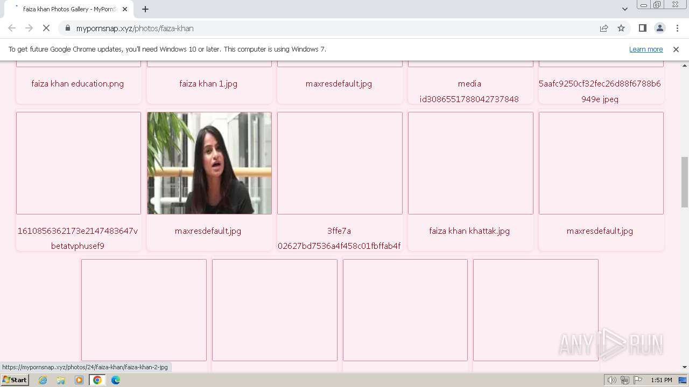Screen dimensions: 689x387
Task: View site information lock icon
Action: (68, 28)
